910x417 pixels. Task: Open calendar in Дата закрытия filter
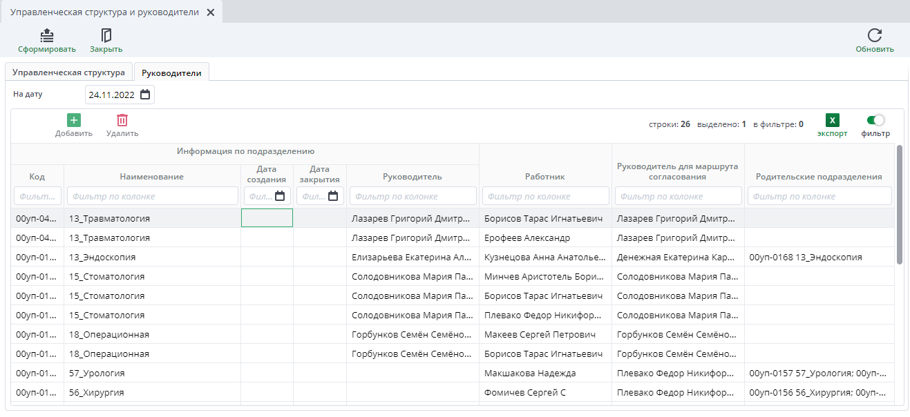tap(332, 196)
